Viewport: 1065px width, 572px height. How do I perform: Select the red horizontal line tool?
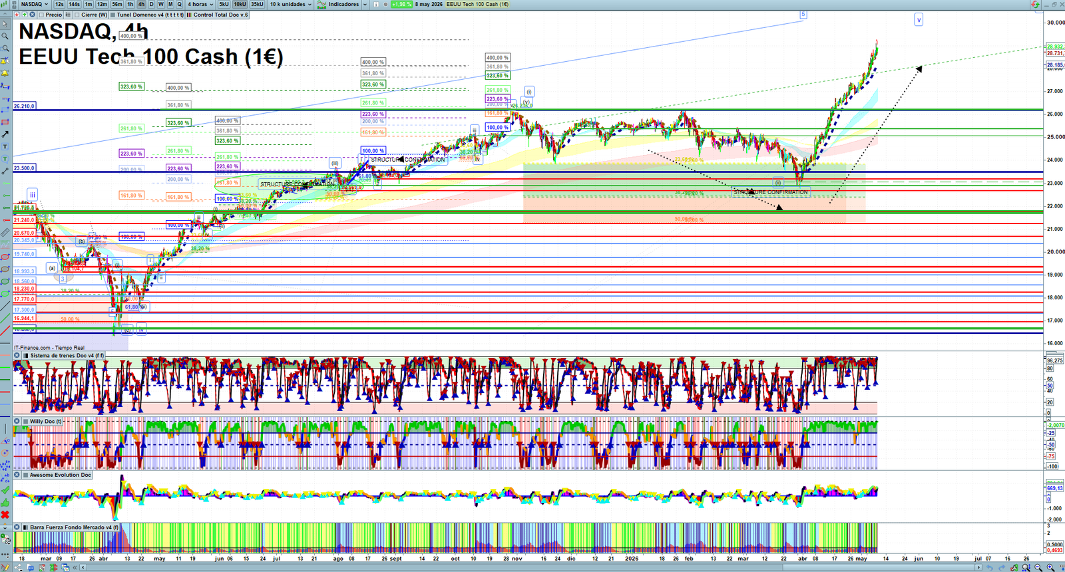(x=5, y=220)
